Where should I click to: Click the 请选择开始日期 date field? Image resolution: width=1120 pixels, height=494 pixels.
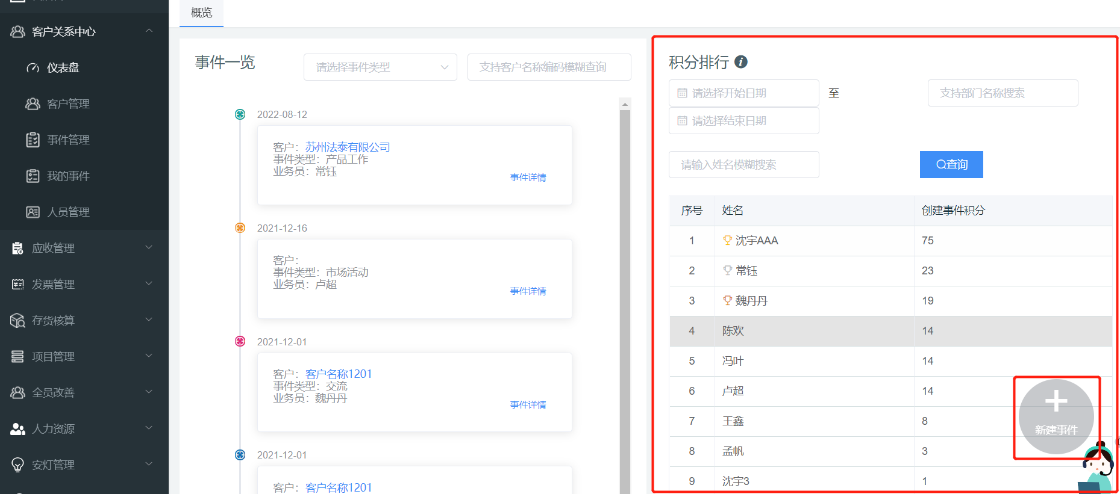pyautogui.click(x=743, y=93)
